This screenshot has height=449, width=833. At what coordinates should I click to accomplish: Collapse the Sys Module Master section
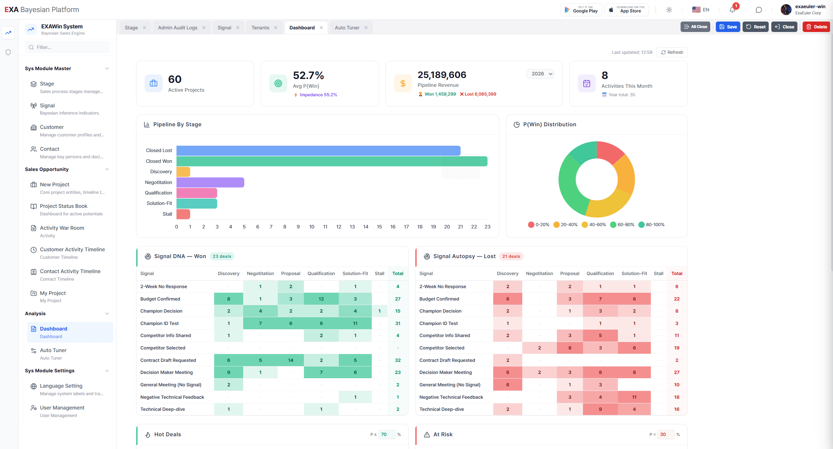[107, 69]
